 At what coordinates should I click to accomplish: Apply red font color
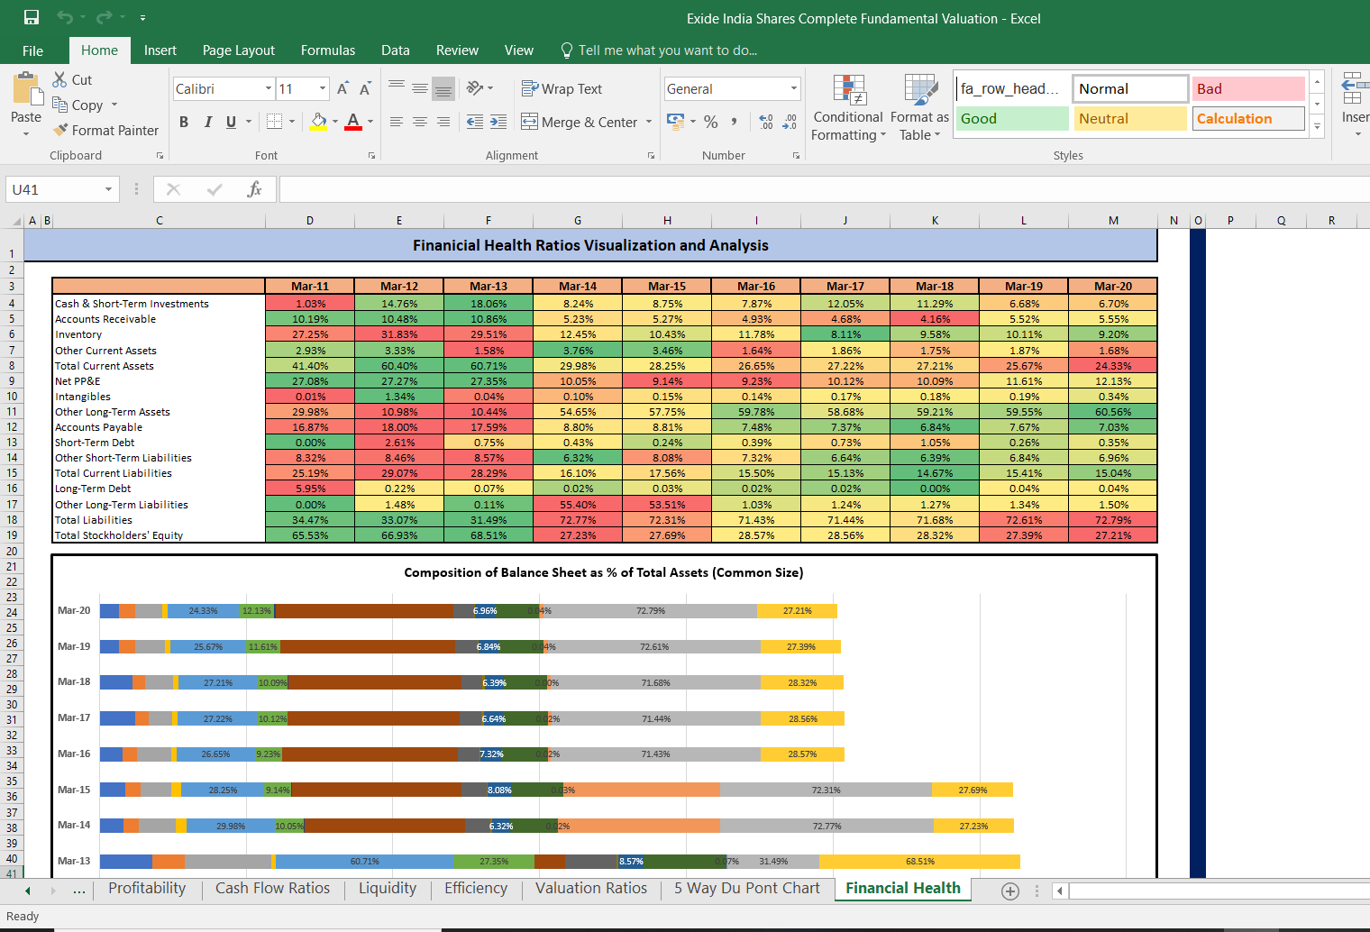[353, 122]
